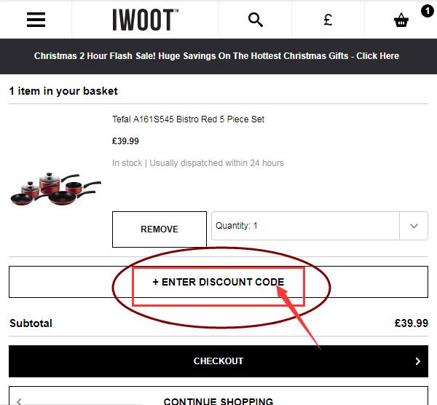
Task: Open the Tefal Bistro Red product title
Action: (188, 119)
